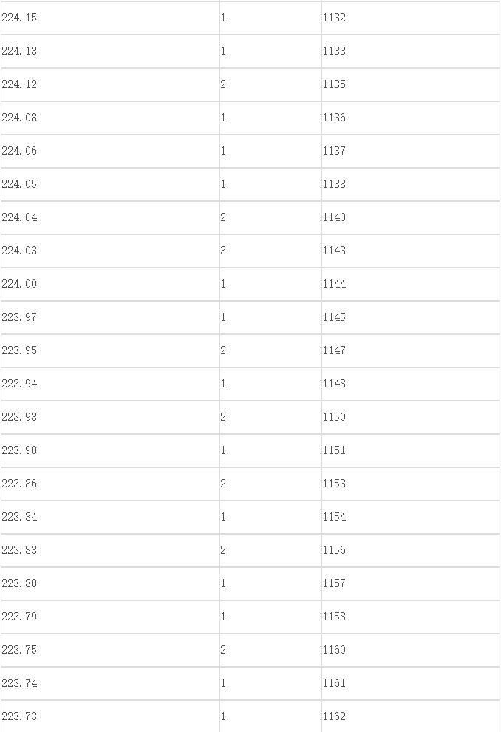This screenshot has width=501, height=732.
Task: Click the cell showing 1158
Action: click(411, 617)
